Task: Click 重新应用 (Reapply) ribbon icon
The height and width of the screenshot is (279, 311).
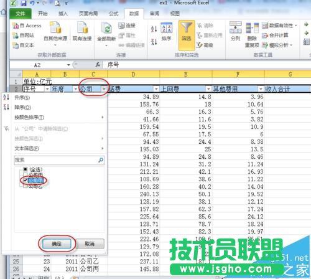Action: point(200,35)
